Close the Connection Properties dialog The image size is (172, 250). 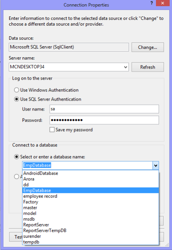click(x=162, y=3)
